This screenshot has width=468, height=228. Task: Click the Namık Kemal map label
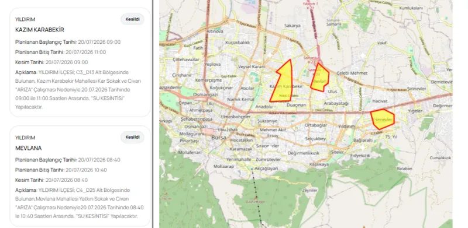[240, 99]
